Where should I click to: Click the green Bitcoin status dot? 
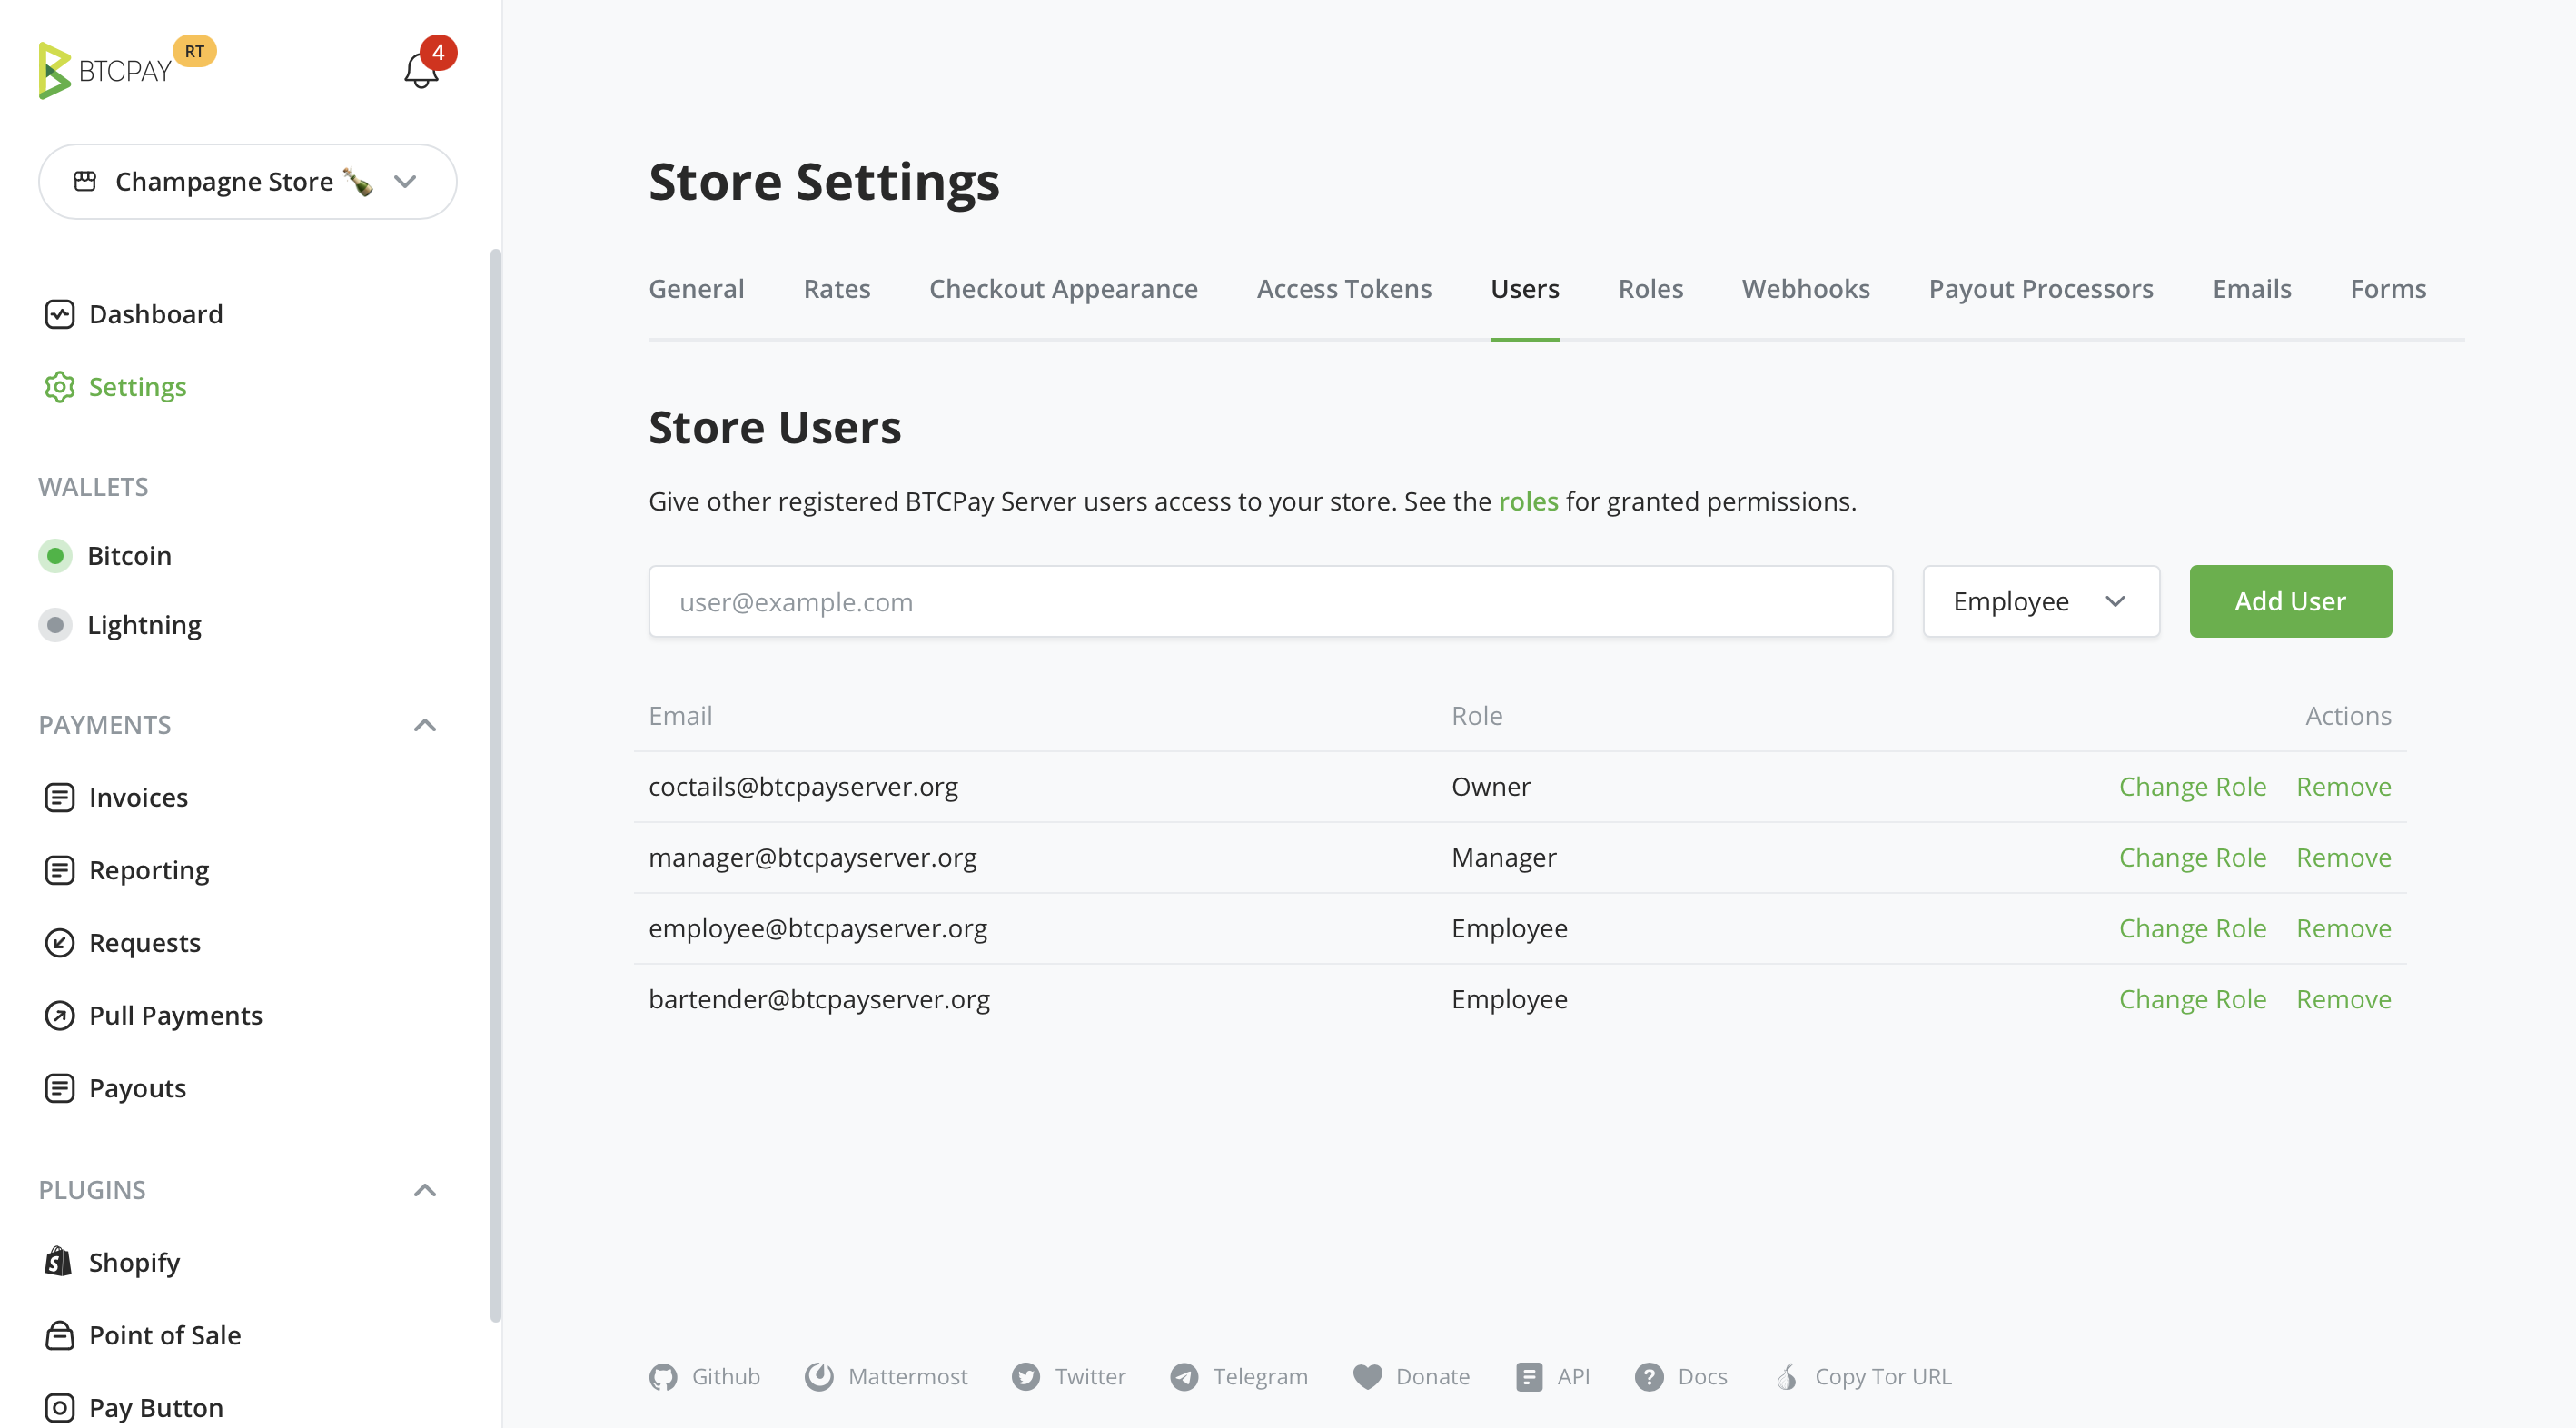coord(56,555)
